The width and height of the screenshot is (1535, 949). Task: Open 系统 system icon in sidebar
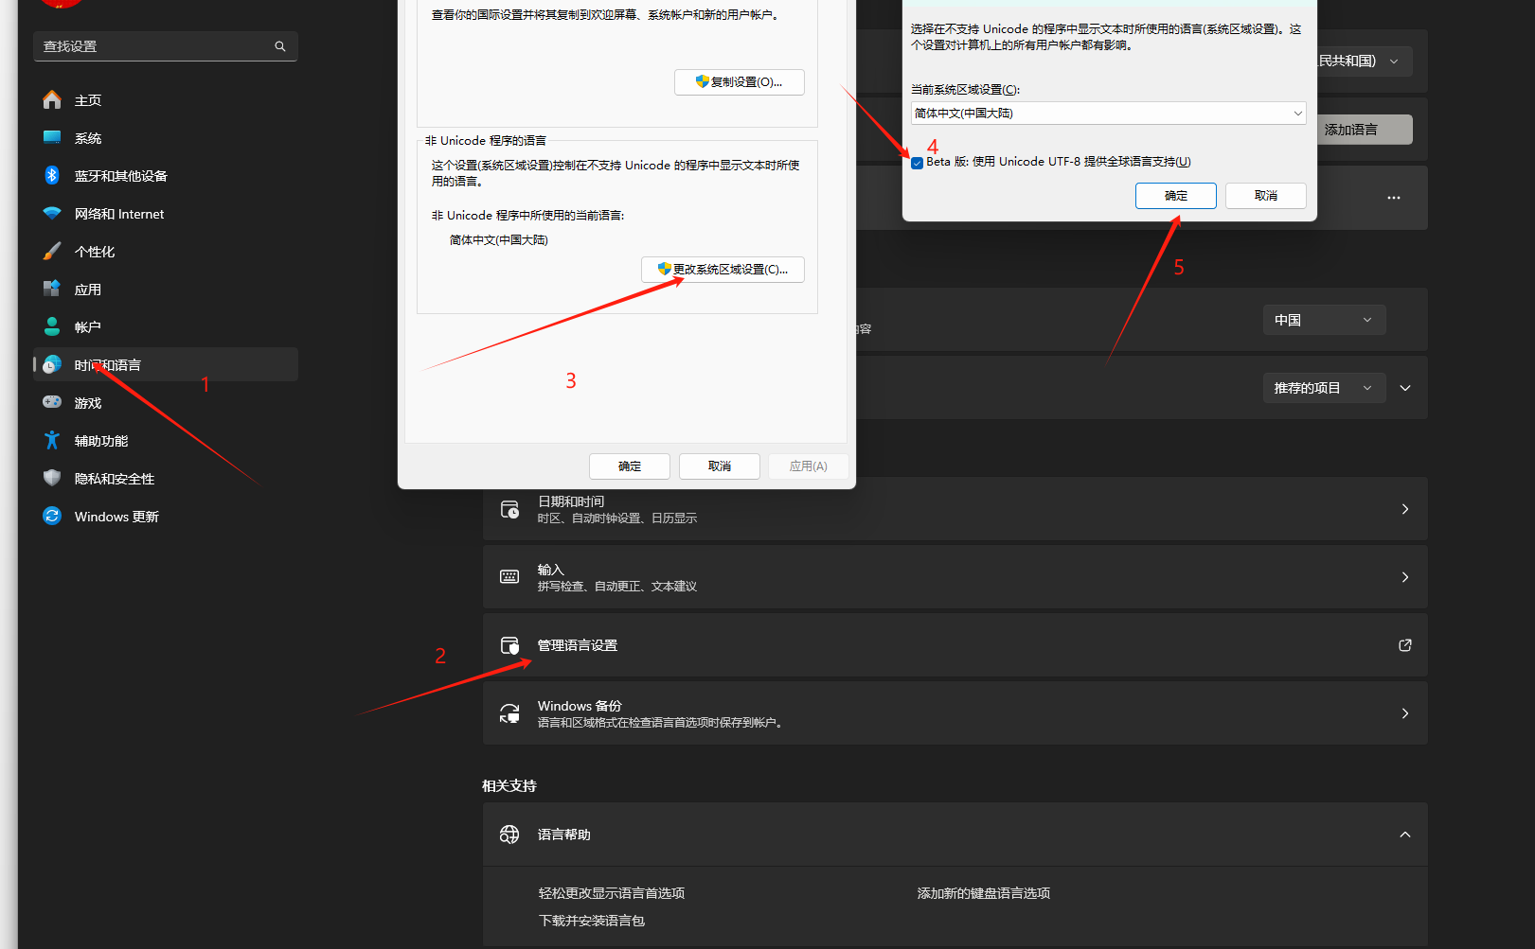52,137
